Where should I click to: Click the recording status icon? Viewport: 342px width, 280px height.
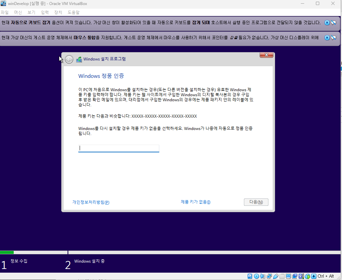point(295,276)
